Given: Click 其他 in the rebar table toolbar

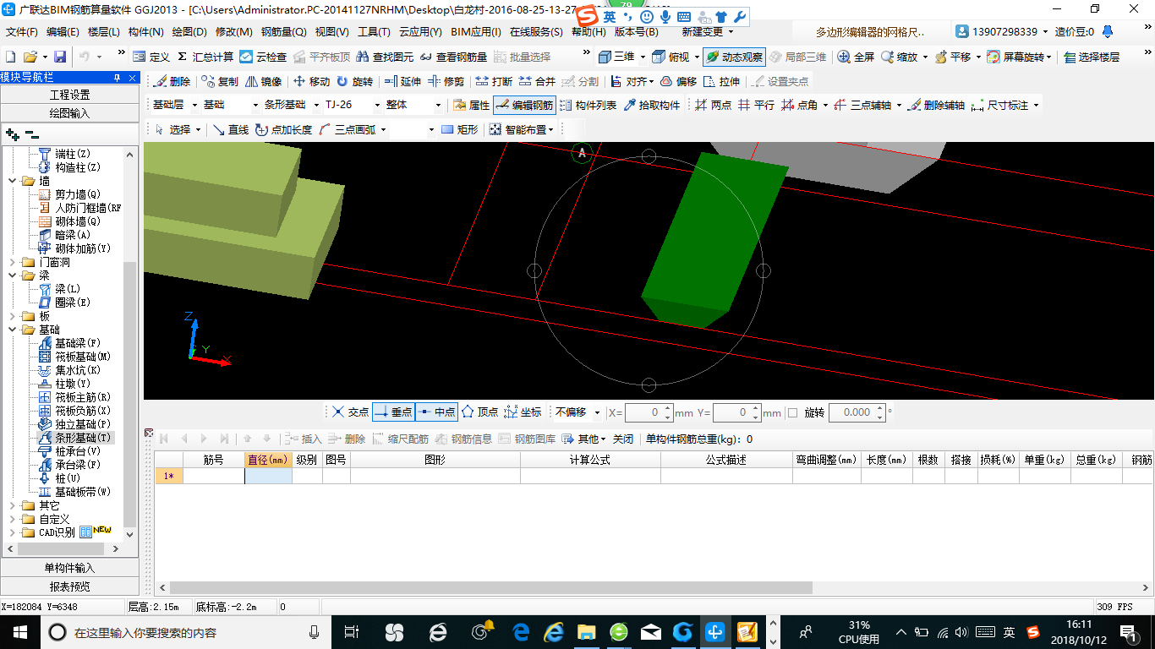Looking at the screenshot, I should pos(586,439).
